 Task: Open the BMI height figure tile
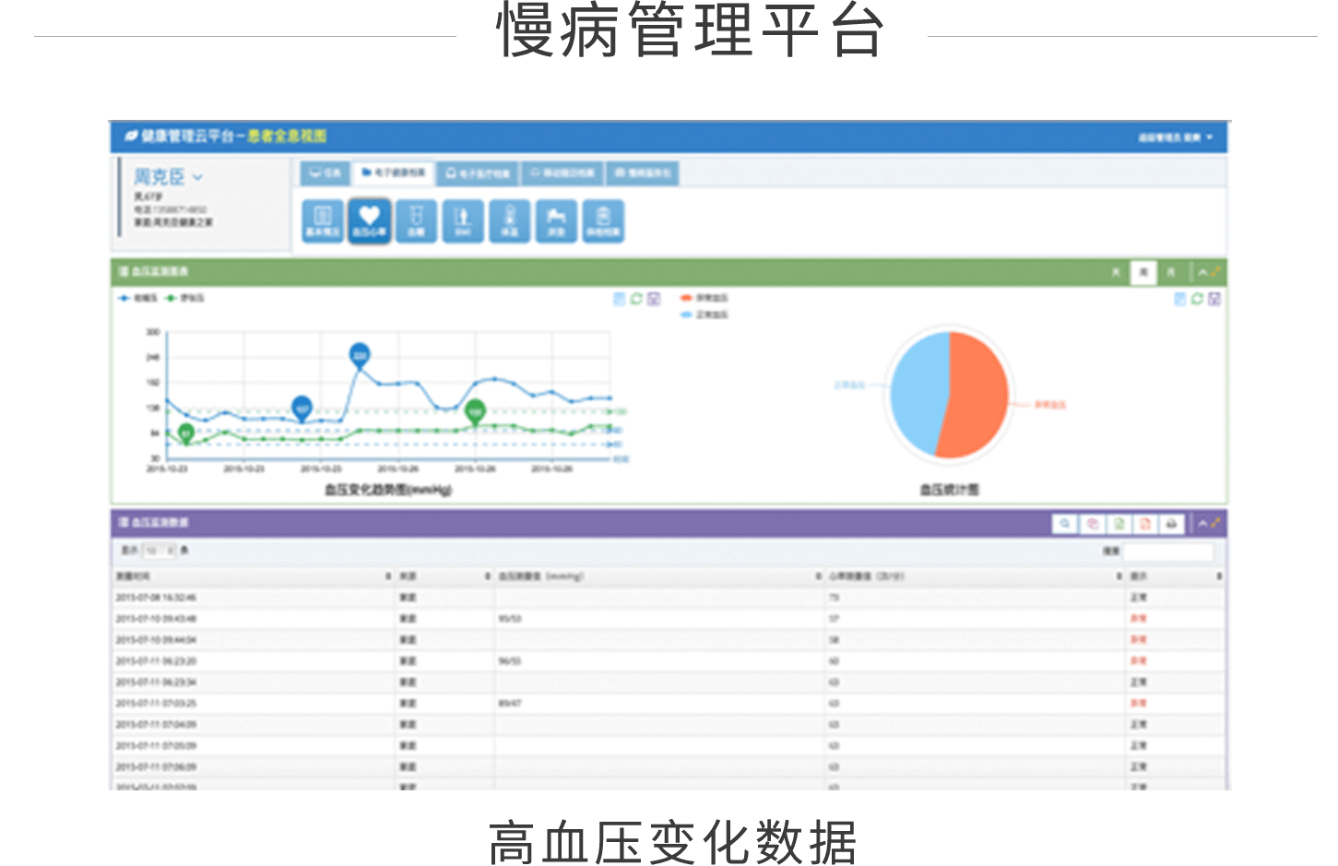pos(463,221)
